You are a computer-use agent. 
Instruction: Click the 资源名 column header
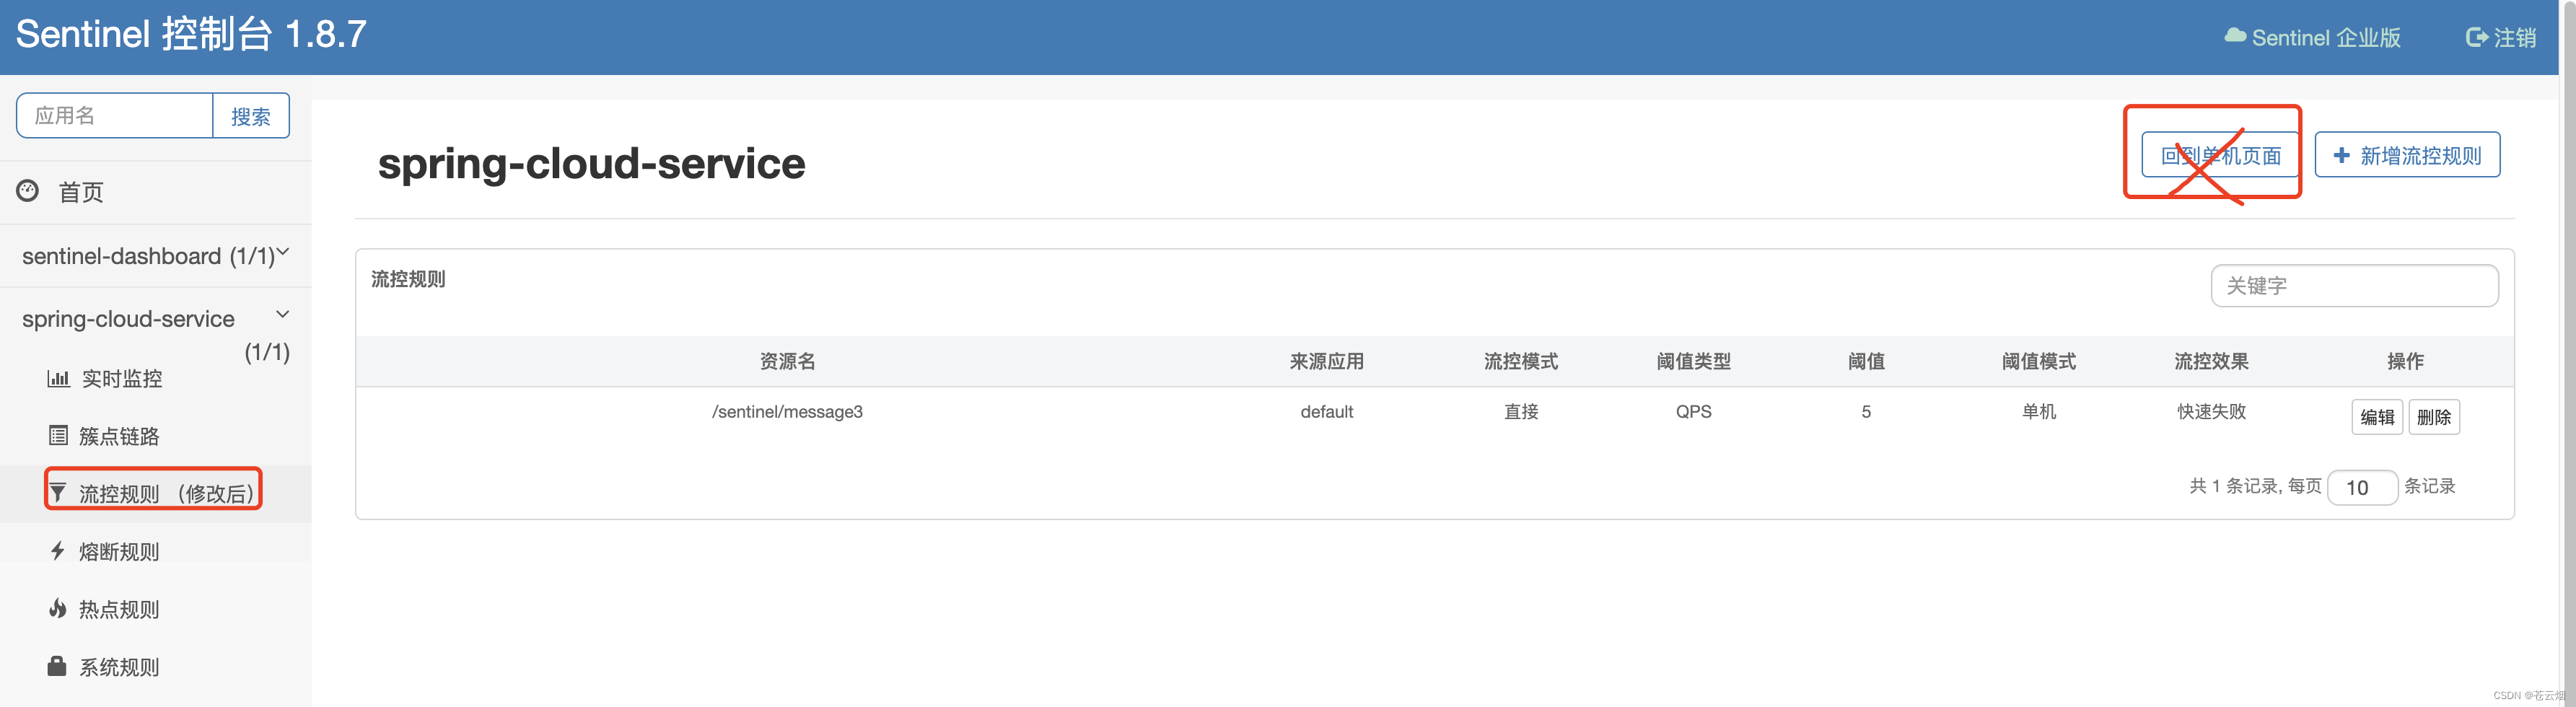(787, 361)
